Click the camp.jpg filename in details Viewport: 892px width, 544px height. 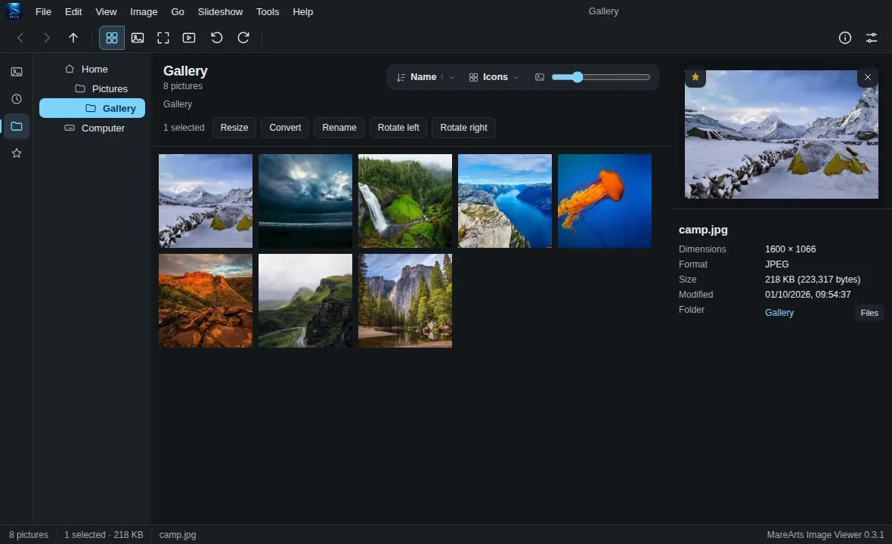(x=703, y=230)
